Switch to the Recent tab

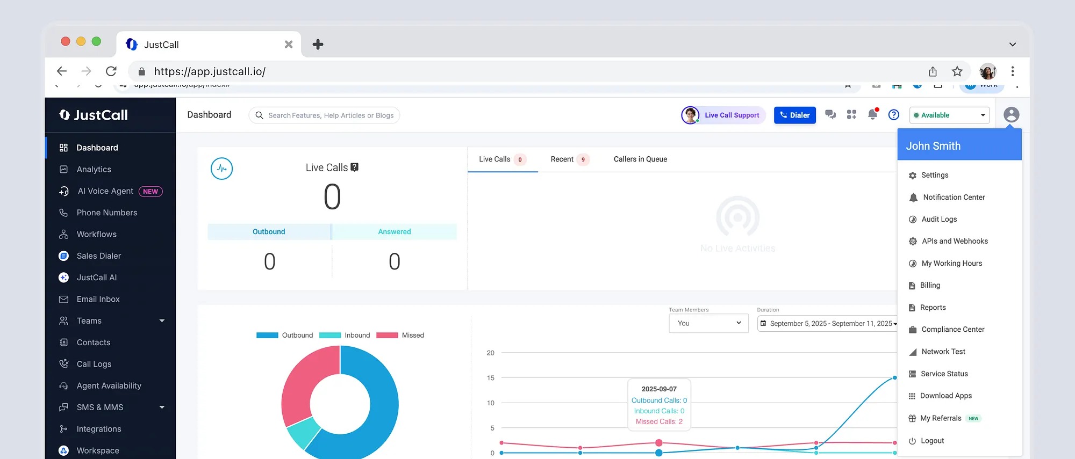pyautogui.click(x=562, y=159)
